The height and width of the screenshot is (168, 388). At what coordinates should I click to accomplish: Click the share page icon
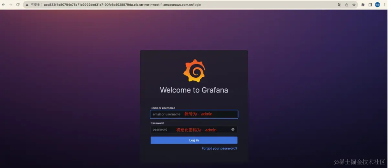pyautogui.click(x=347, y=5)
